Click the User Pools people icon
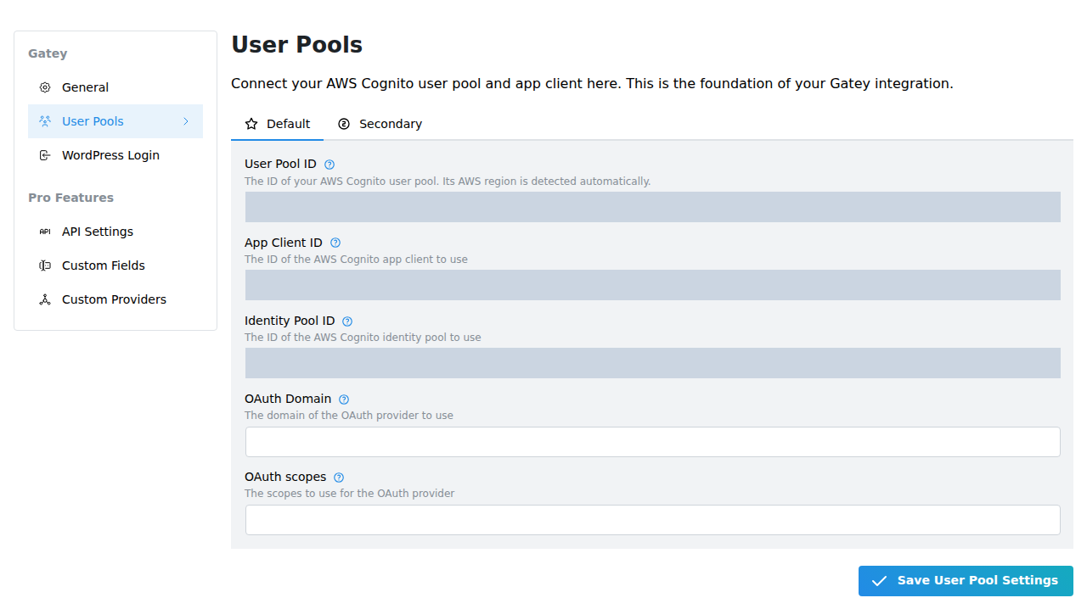 45,121
